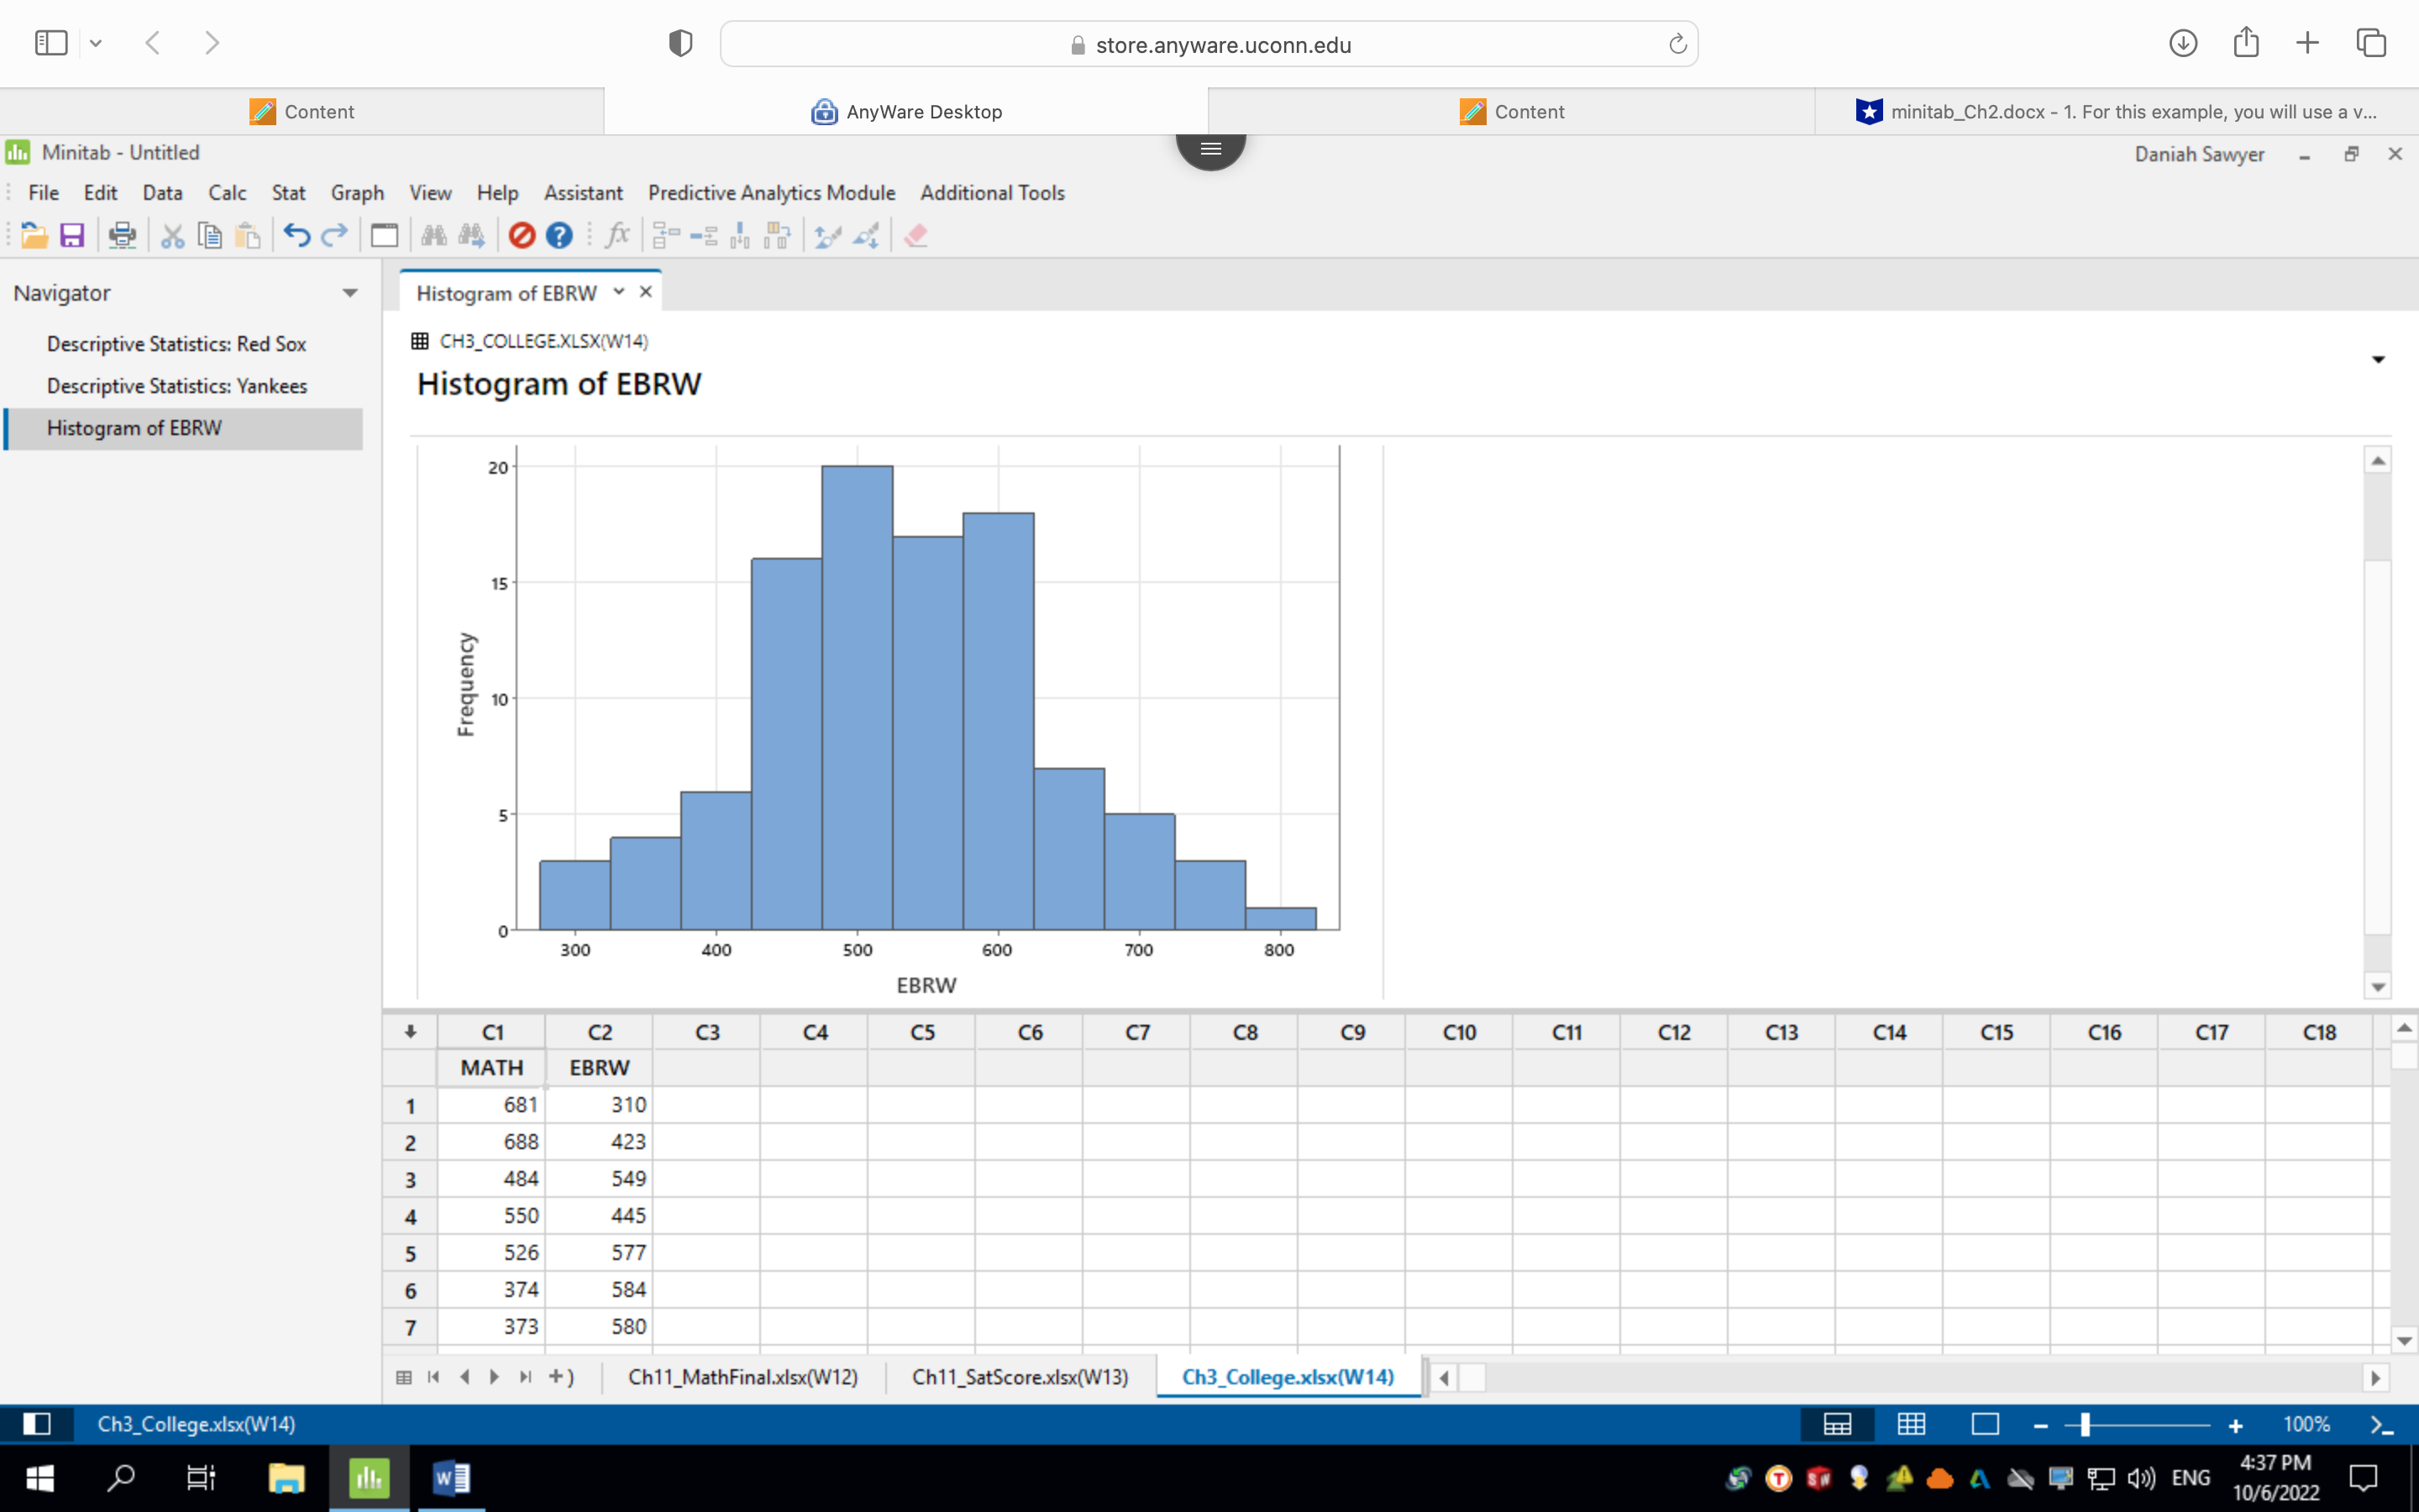Switch to worksheet-only grid view
2419x1512 pixels.
1911,1423
